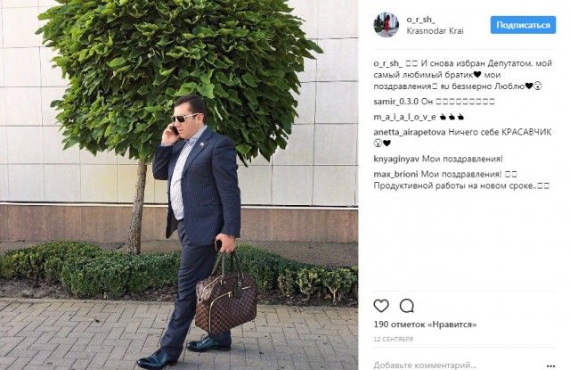Open the comment bubble icon
Viewport: 570px width, 370px height.
pos(406,306)
